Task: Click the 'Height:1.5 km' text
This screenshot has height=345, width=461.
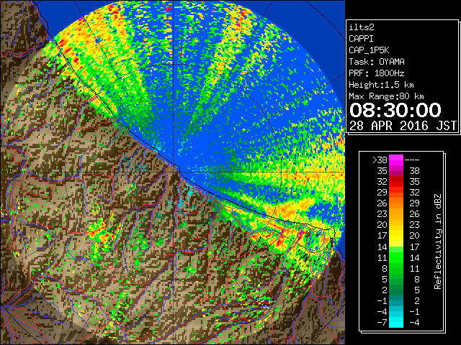Action: click(381, 85)
